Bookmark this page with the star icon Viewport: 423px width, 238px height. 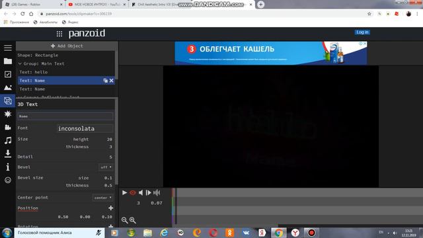[369, 14]
